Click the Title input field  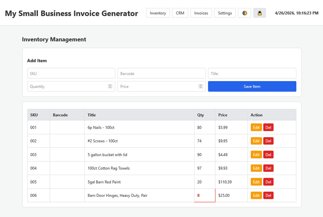pos(252,73)
